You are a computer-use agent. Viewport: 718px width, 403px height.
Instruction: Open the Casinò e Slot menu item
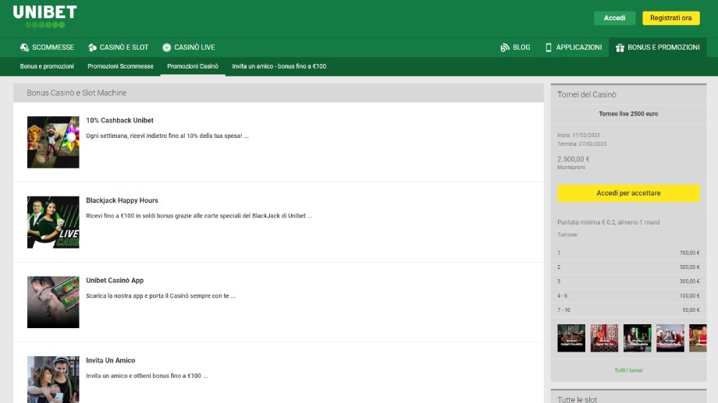[118, 47]
